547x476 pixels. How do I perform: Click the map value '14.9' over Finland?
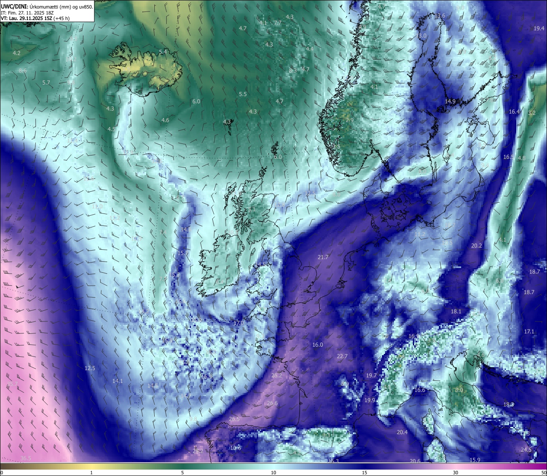click(450, 101)
